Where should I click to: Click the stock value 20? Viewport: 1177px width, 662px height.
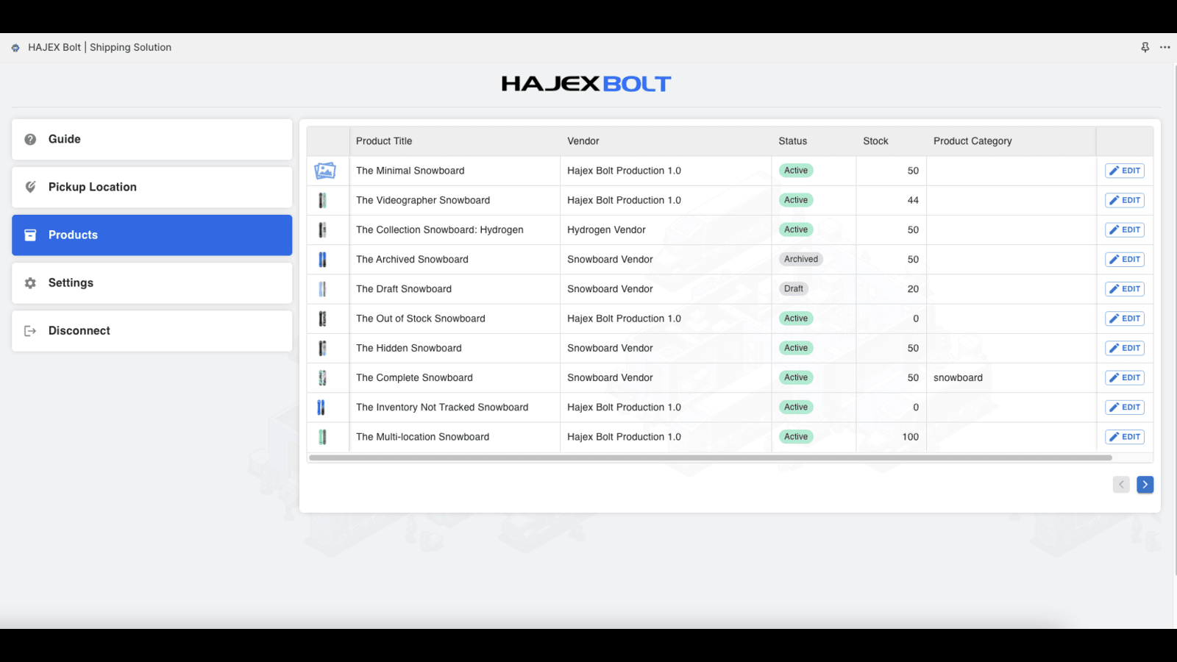[913, 289]
